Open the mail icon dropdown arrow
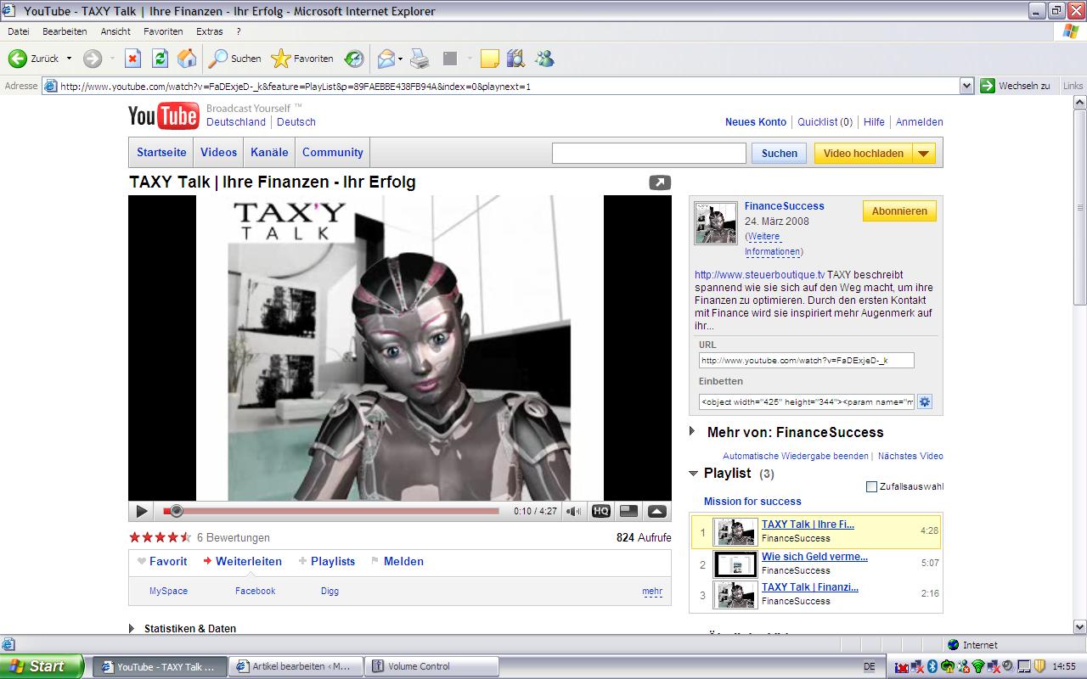The image size is (1087, 679). 400,59
